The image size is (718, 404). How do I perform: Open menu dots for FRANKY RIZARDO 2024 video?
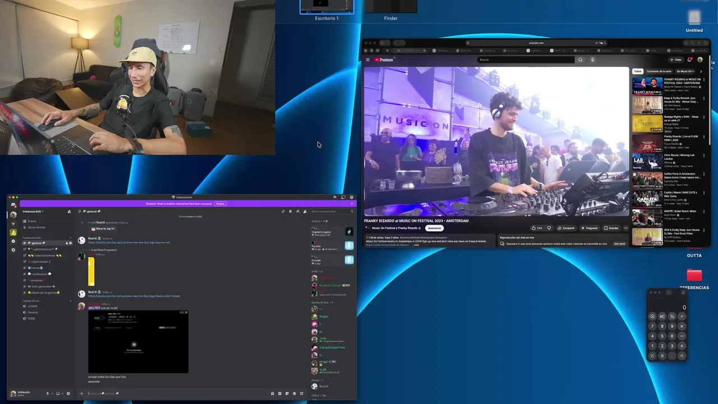704,80
